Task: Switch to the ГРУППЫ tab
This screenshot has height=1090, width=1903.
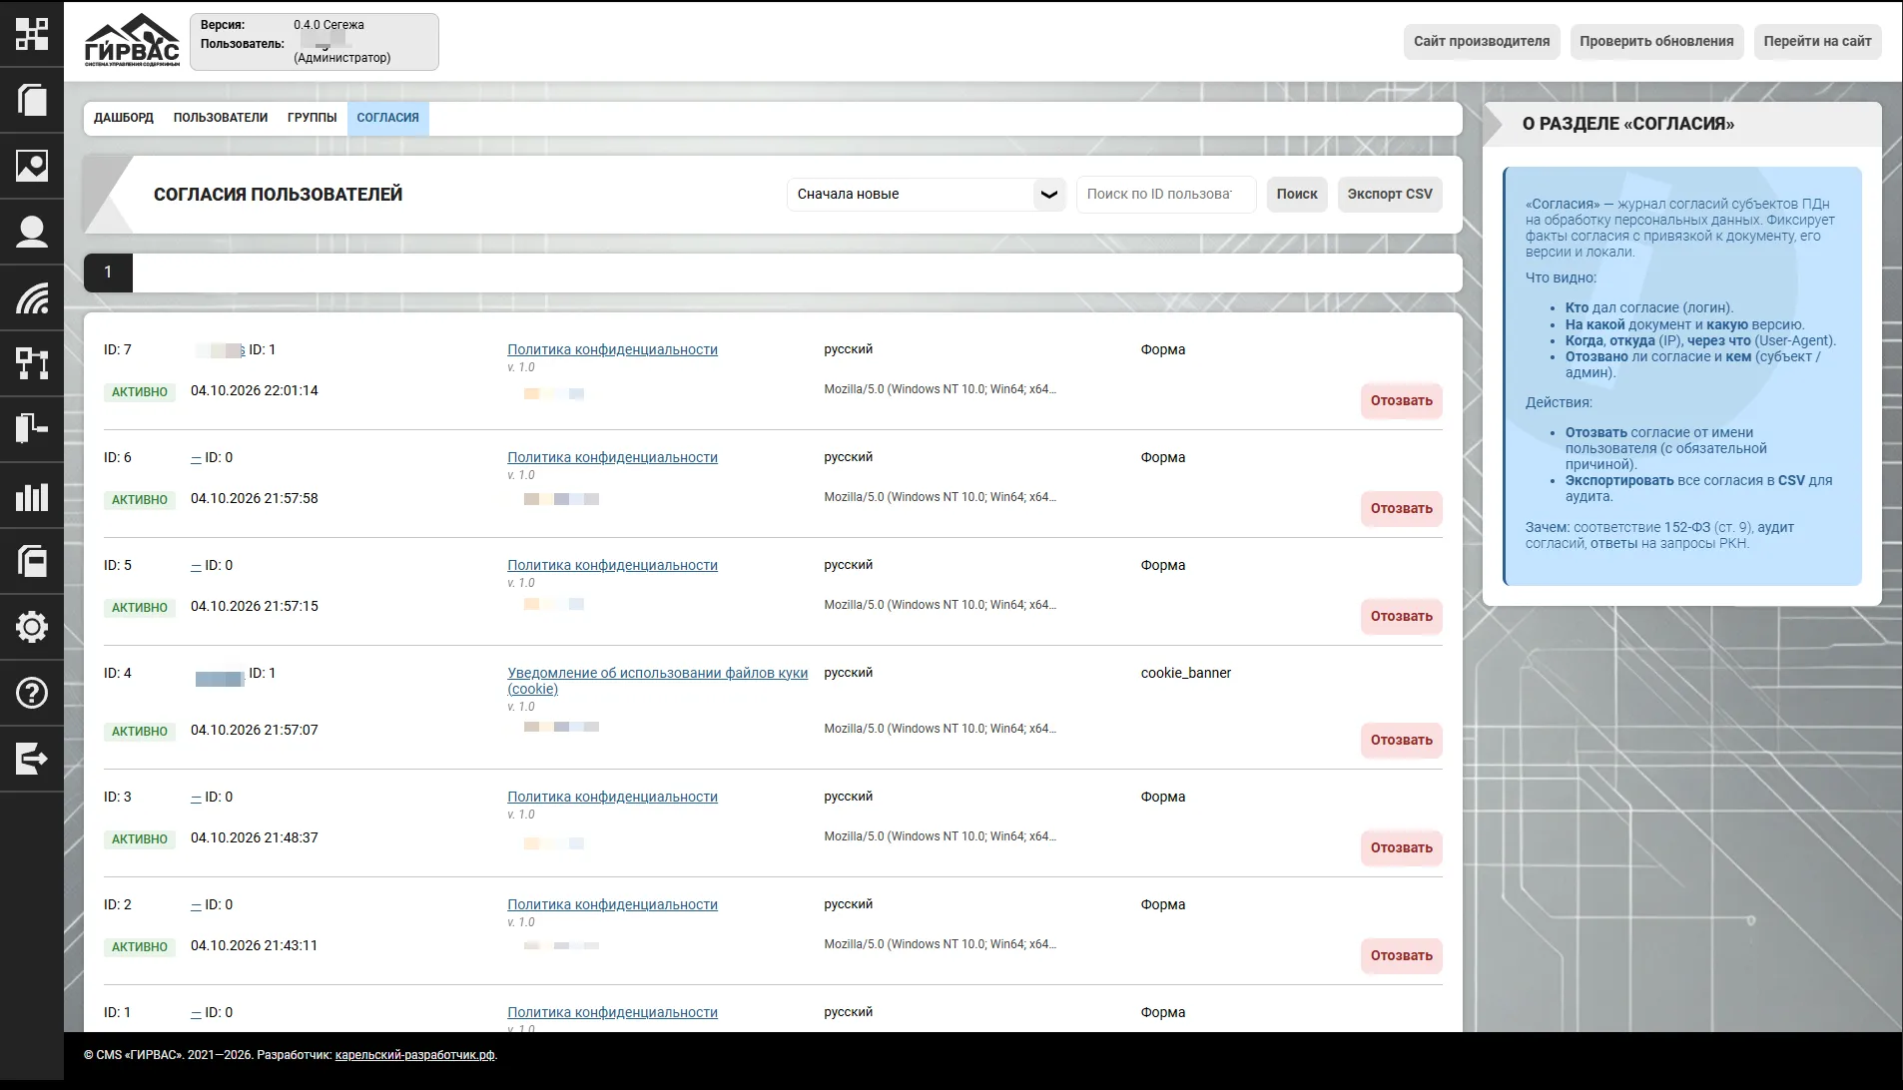Action: click(312, 118)
